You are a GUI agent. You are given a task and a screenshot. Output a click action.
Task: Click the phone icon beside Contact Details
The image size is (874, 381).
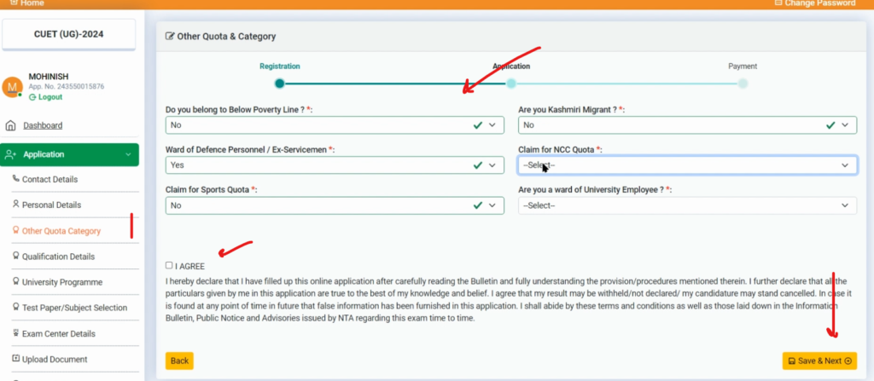point(15,179)
